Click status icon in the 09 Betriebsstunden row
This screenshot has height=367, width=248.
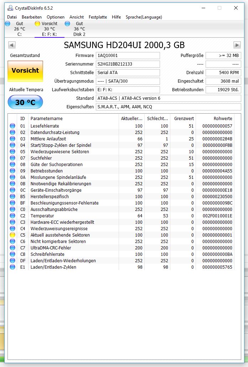(x=12, y=171)
